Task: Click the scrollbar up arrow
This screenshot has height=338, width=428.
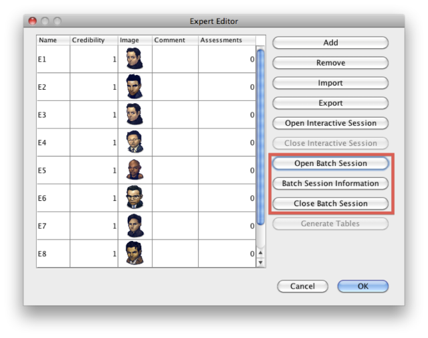Action: point(261,253)
